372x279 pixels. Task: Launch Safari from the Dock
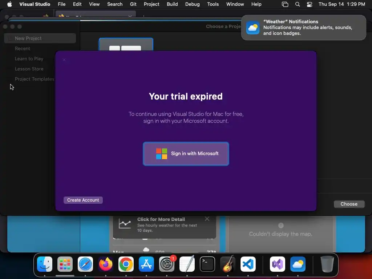tap(85, 264)
